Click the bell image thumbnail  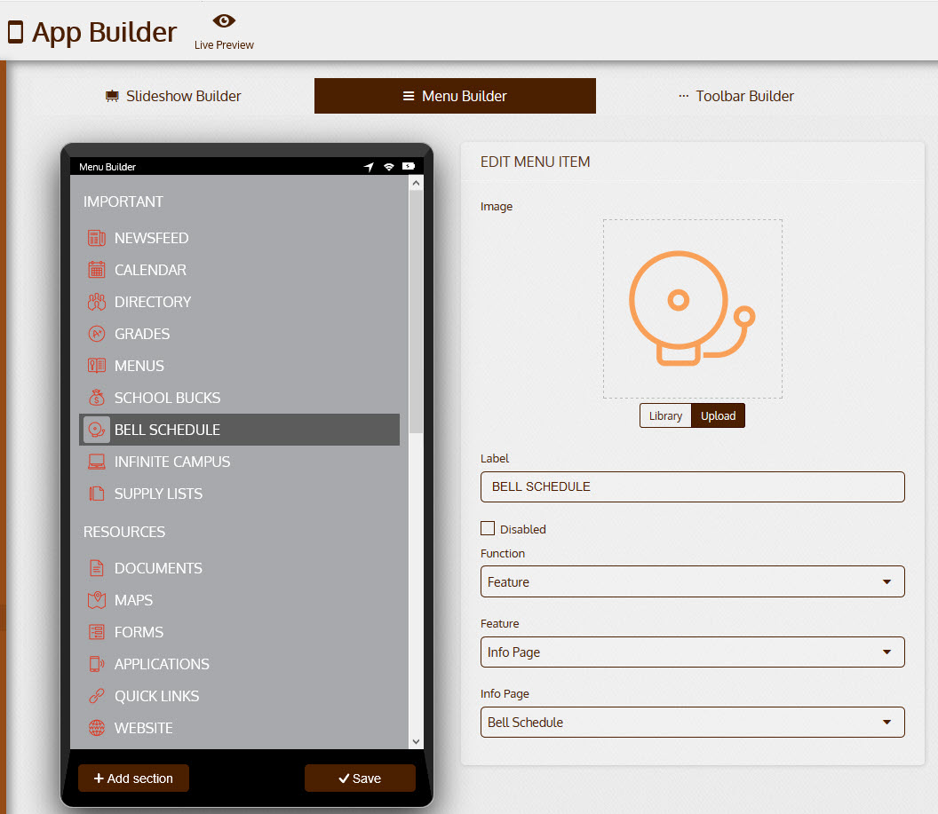(x=692, y=308)
